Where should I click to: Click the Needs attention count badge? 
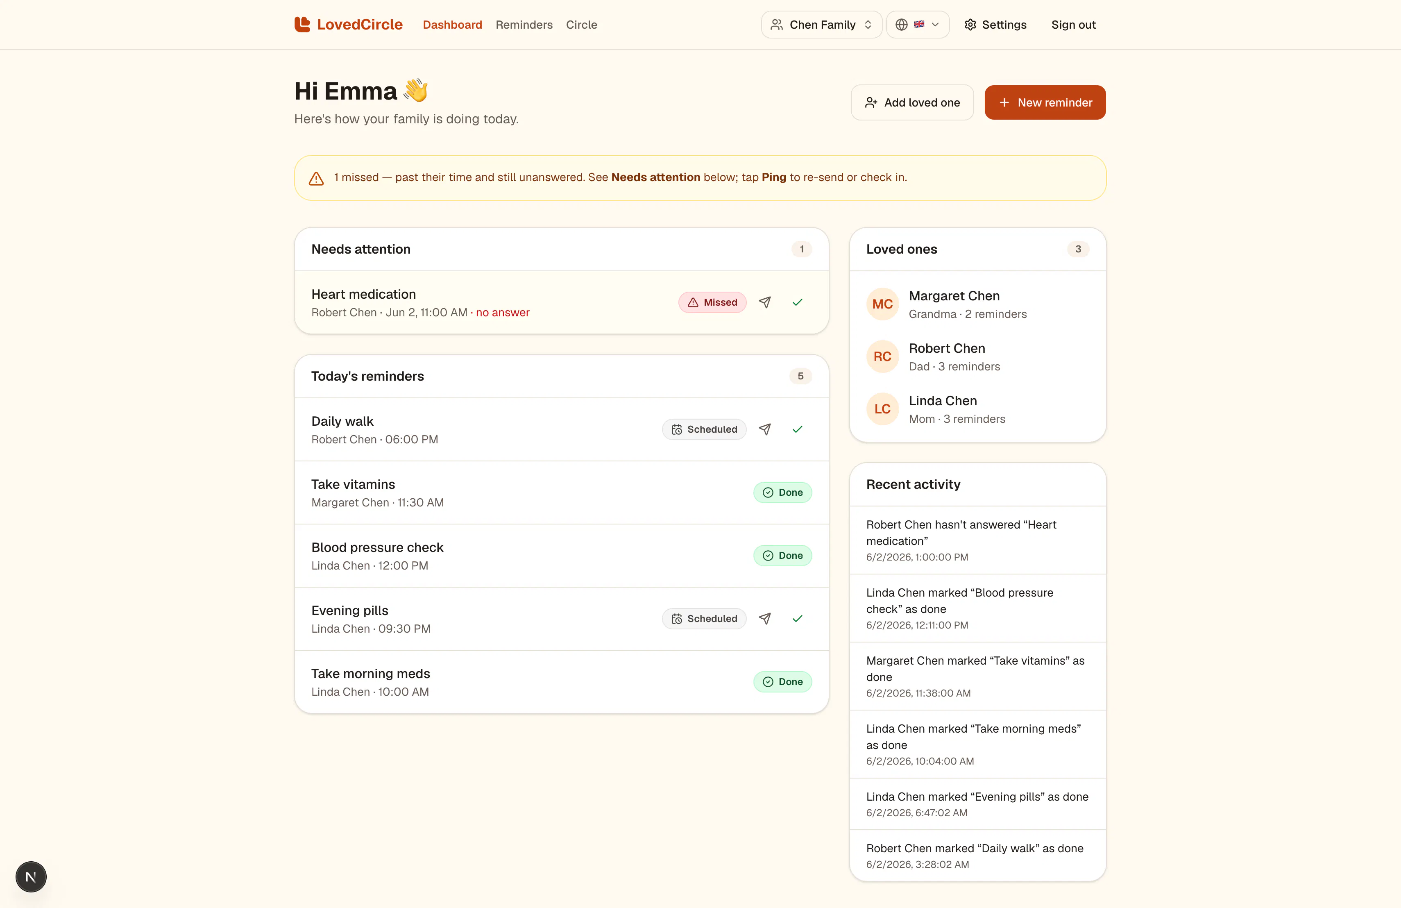pyautogui.click(x=801, y=249)
